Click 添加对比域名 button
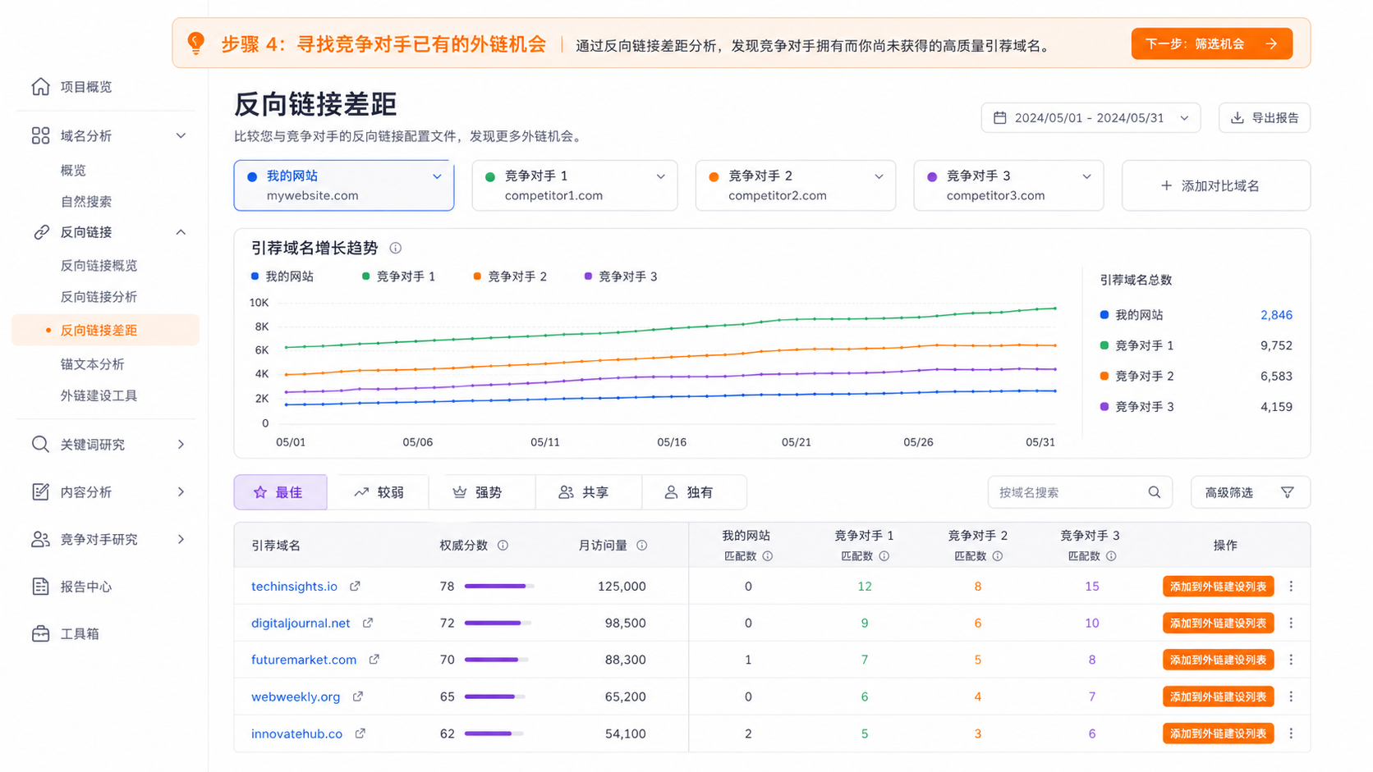 click(x=1216, y=185)
